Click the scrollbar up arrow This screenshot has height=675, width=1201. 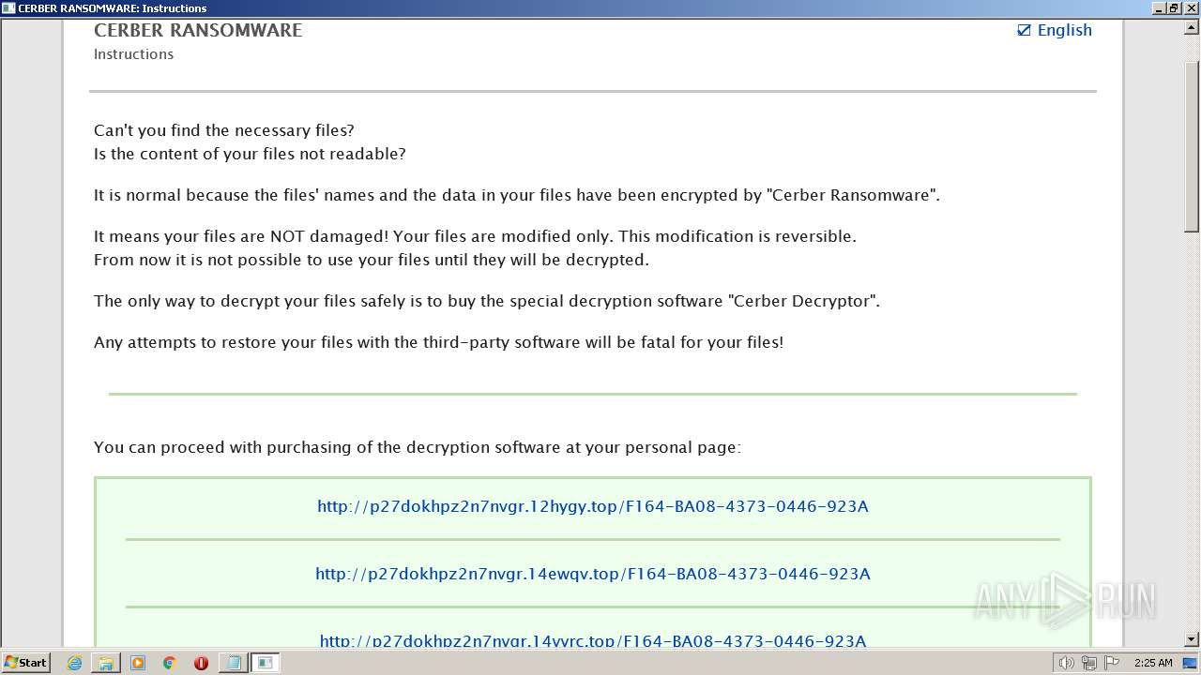(x=1192, y=27)
